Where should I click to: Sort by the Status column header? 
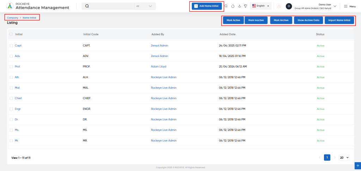coord(320,34)
